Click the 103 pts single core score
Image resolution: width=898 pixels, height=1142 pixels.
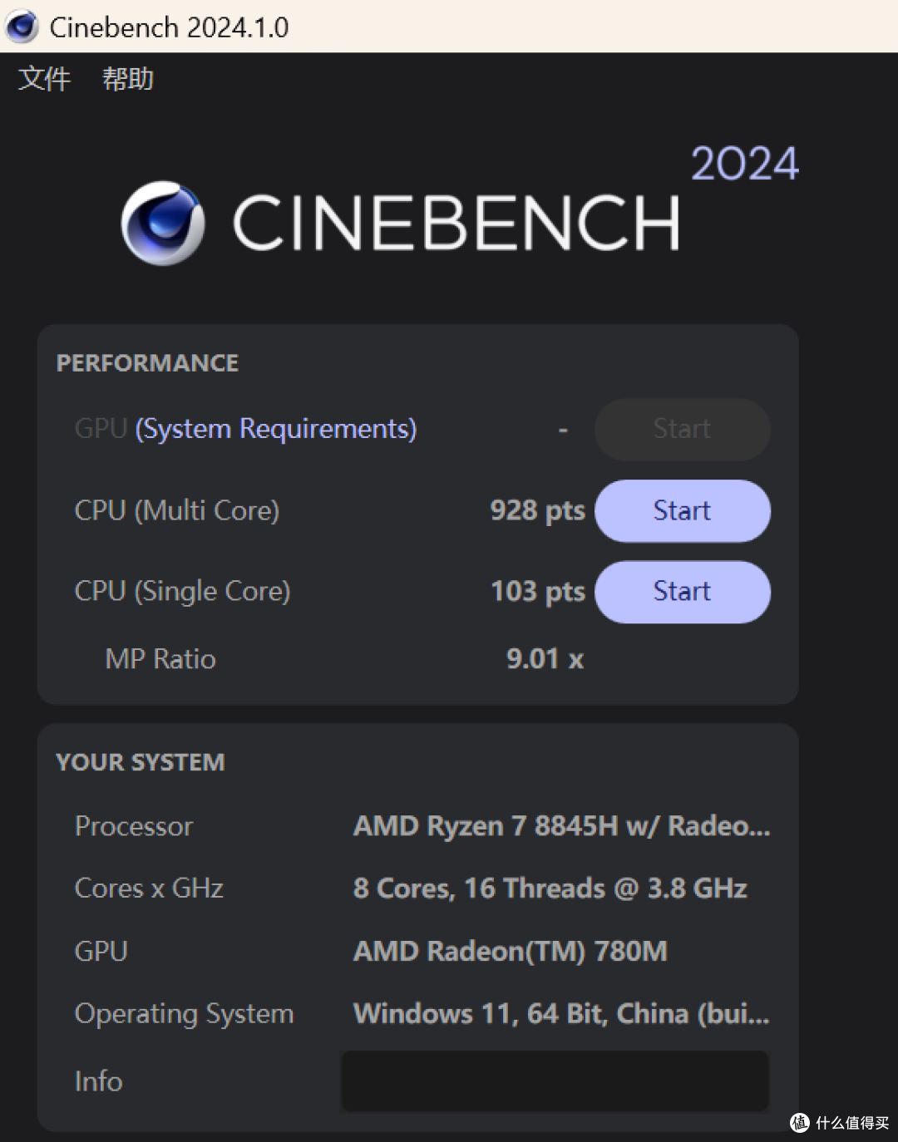point(537,591)
